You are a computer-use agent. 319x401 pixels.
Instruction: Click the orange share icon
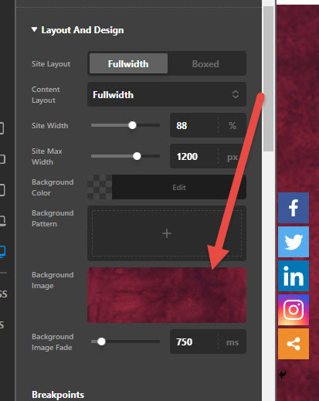pos(294,344)
